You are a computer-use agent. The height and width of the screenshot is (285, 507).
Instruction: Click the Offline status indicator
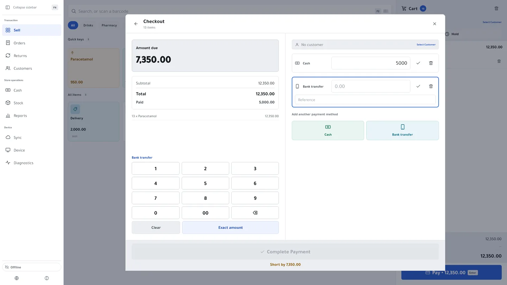click(x=32, y=267)
